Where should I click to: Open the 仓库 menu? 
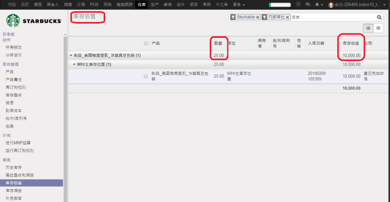[x=142, y=5]
